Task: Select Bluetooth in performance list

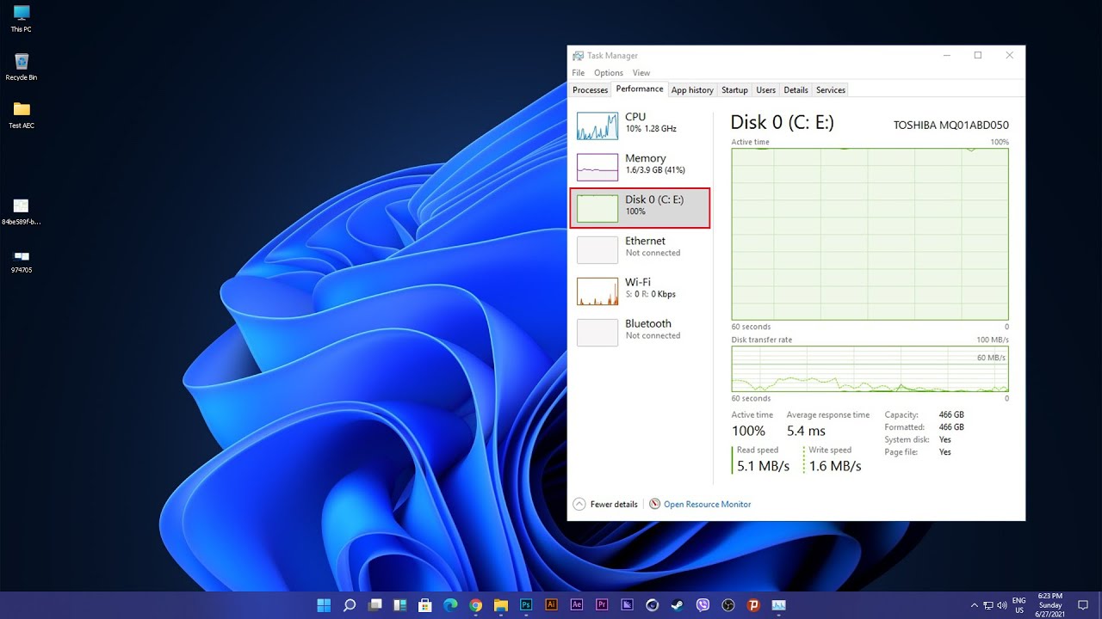Action: tap(640, 332)
